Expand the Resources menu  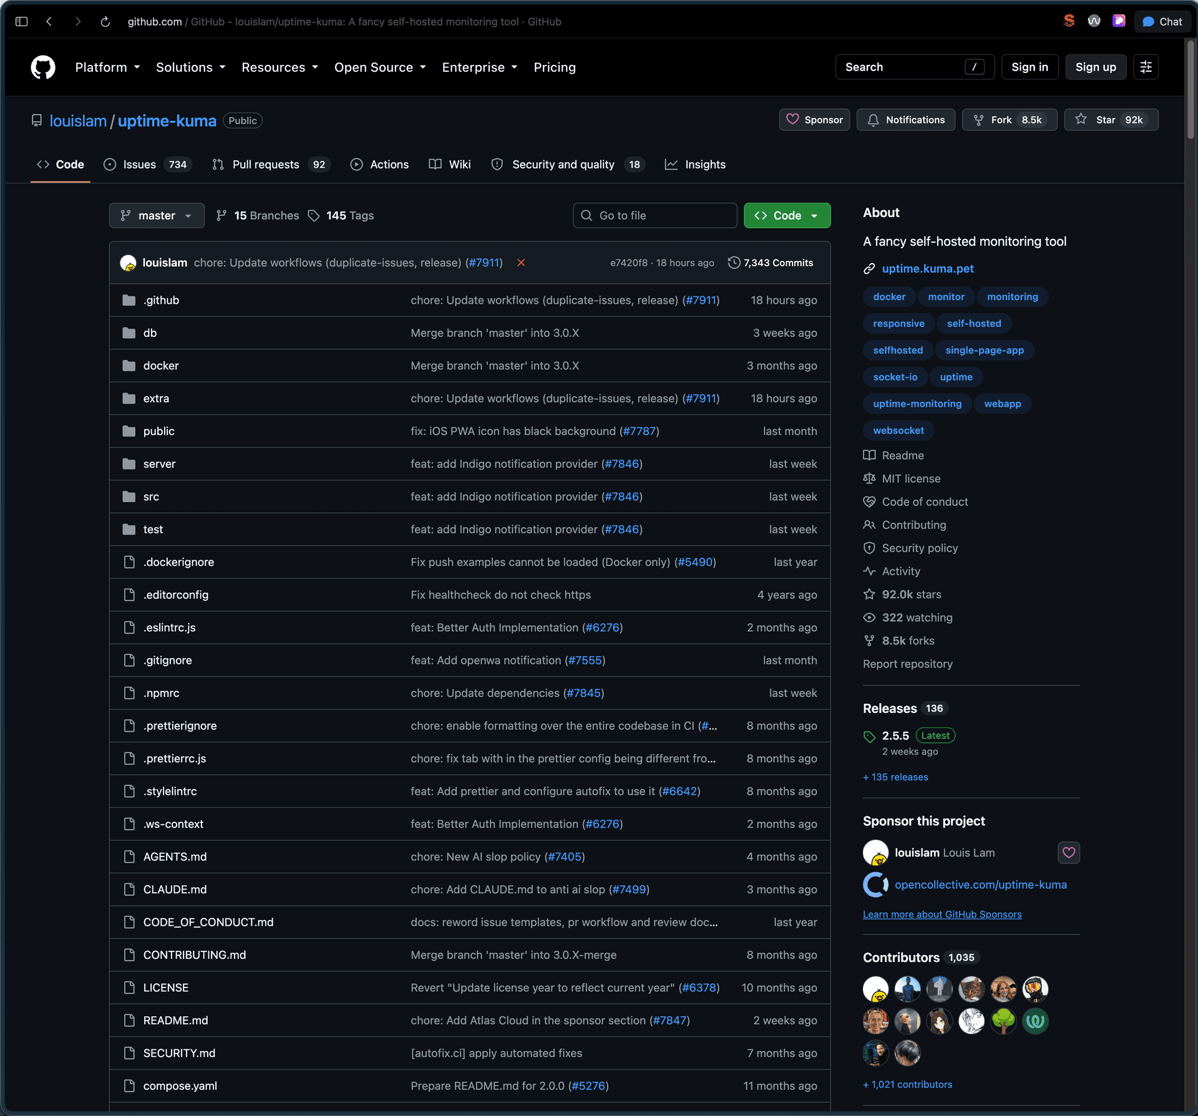click(x=280, y=67)
